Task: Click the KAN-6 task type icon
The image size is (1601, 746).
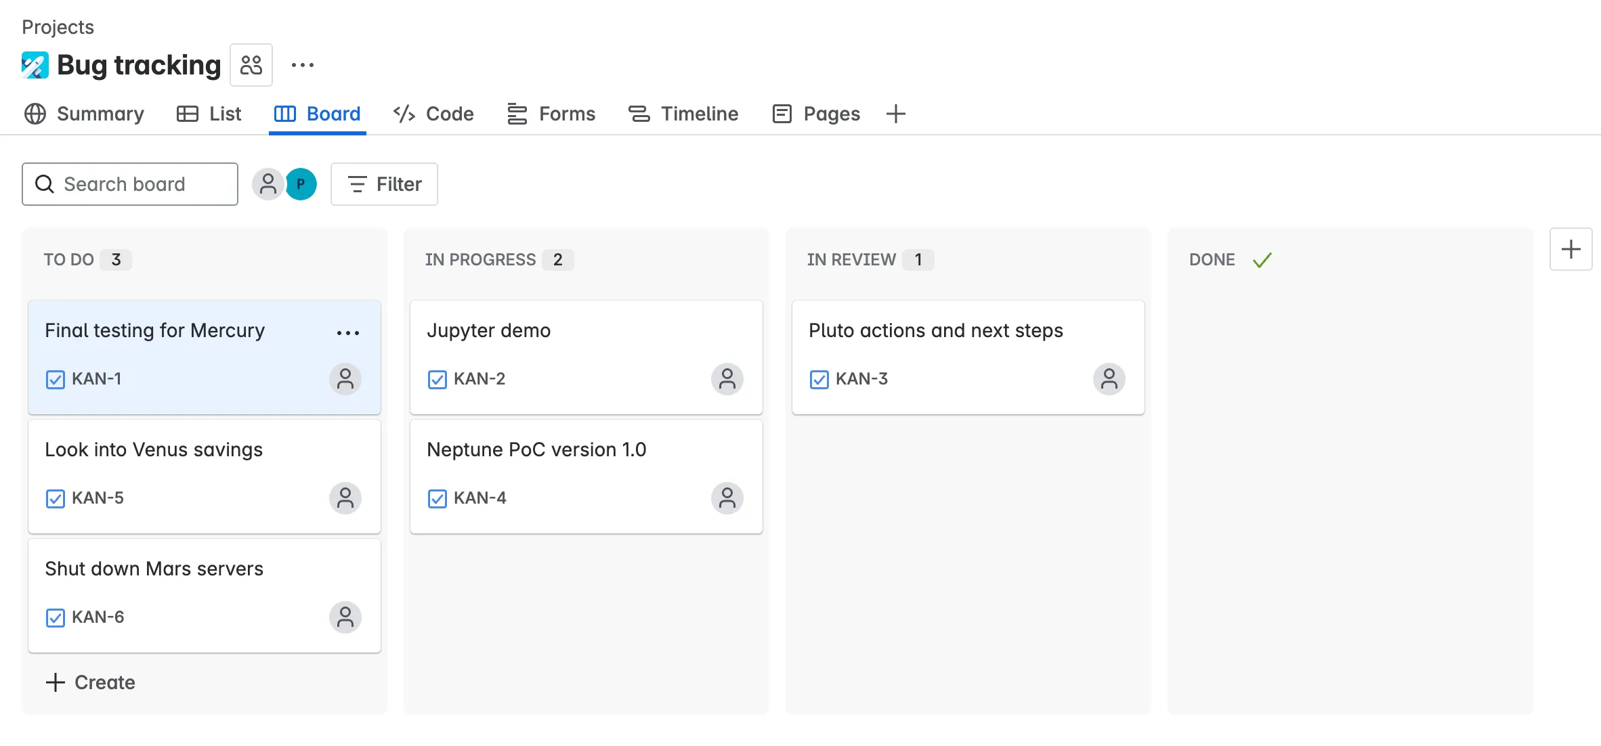Action: coord(56,617)
